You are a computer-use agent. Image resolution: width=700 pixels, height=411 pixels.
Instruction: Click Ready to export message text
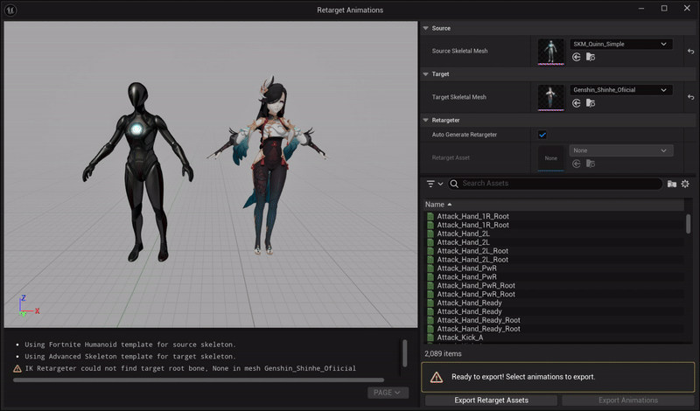point(522,377)
